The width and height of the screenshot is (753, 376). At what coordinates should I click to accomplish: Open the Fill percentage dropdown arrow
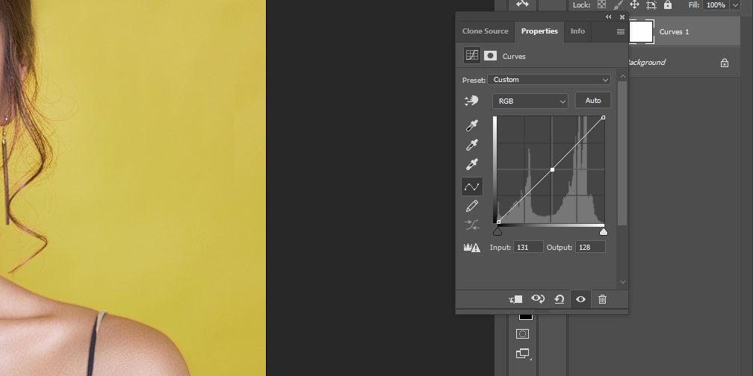tap(735, 4)
